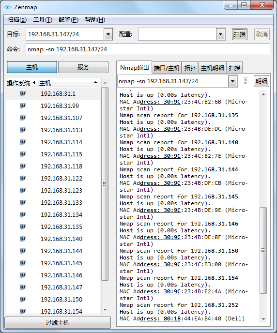
Task: Click the grip handle icon left of 明细 button
Action: (246, 81)
